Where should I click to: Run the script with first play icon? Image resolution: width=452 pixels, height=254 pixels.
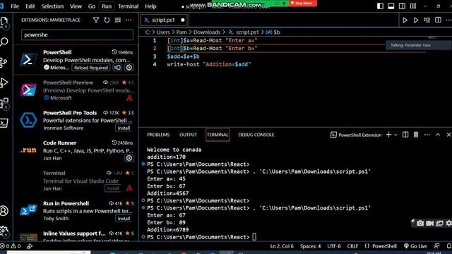pos(405,20)
